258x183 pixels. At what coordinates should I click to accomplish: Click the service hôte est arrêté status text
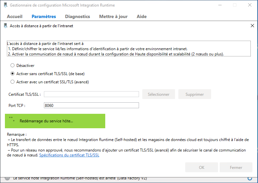click(80, 178)
